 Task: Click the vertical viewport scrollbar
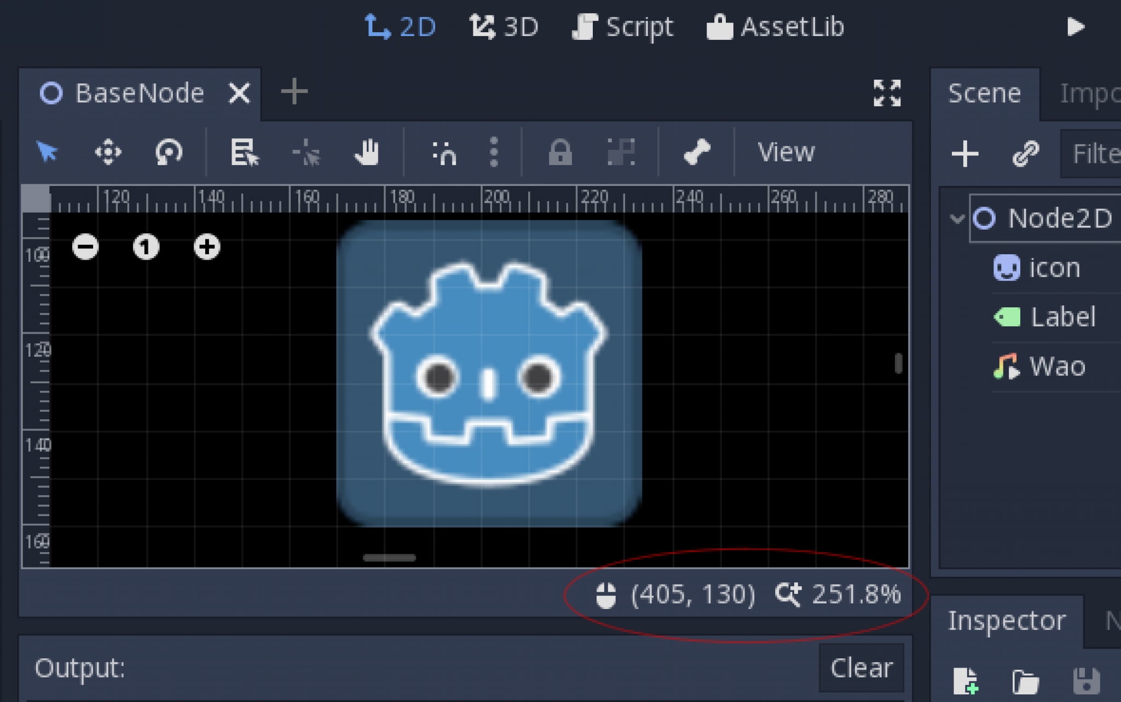point(898,363)
